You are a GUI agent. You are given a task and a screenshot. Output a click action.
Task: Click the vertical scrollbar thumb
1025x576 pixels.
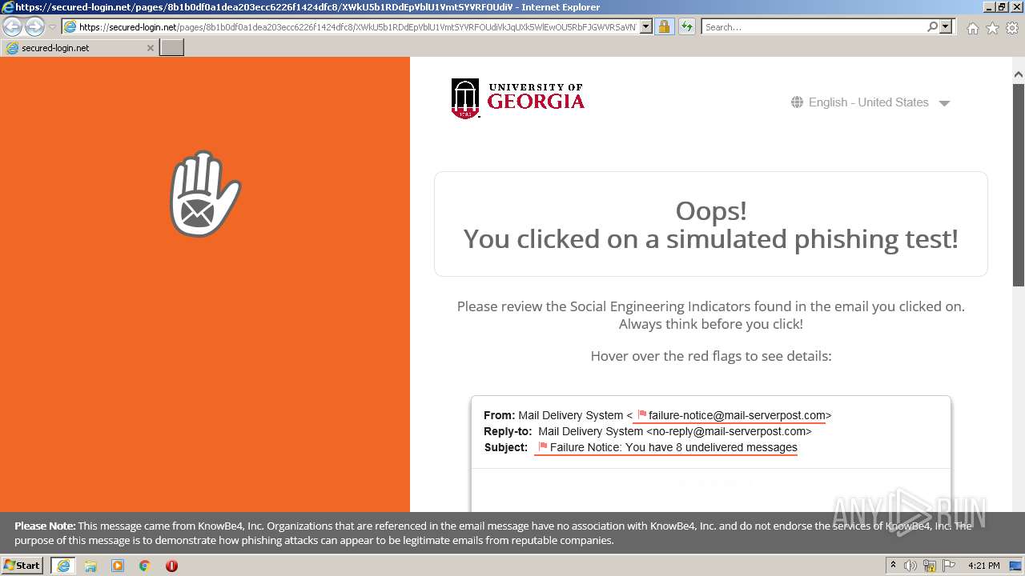coord(1019,184)
